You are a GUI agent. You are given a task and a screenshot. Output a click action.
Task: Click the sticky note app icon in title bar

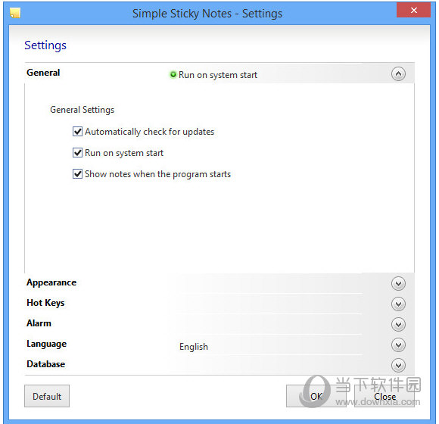tap(15, 13)
